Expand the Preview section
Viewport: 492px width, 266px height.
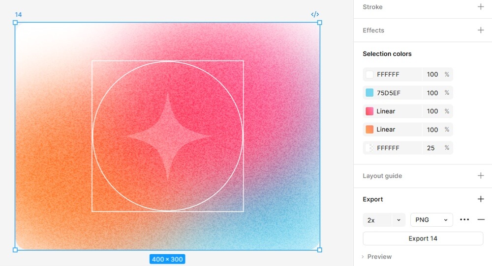click(377, 257)
